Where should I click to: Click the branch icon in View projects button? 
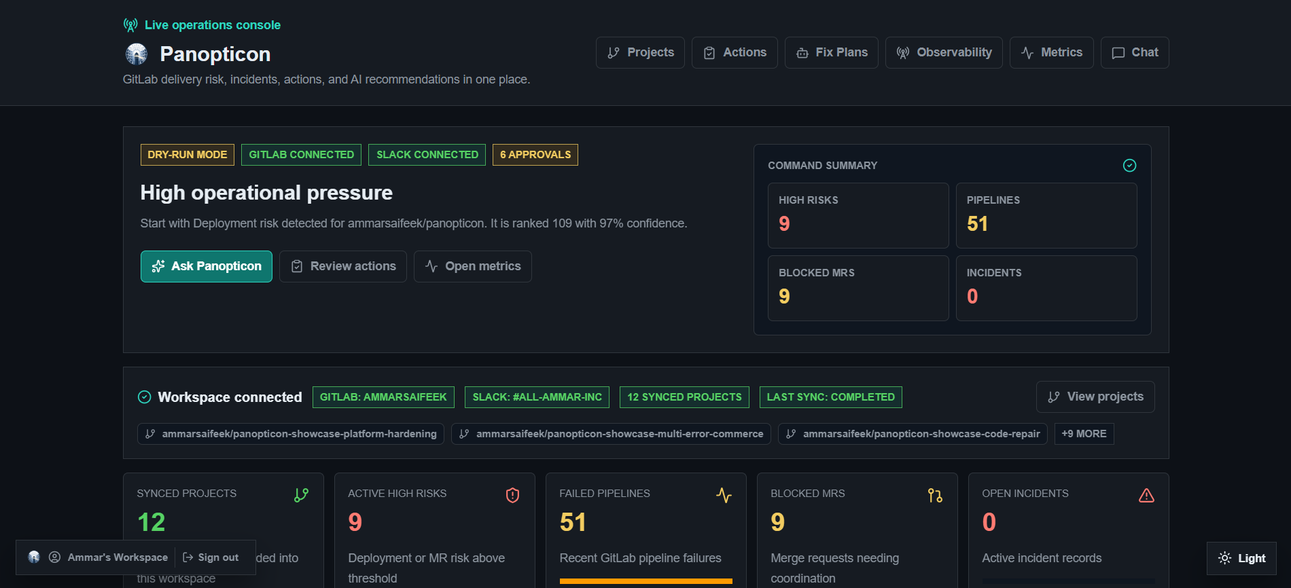pyautogui.click(x=1054, y=397)
